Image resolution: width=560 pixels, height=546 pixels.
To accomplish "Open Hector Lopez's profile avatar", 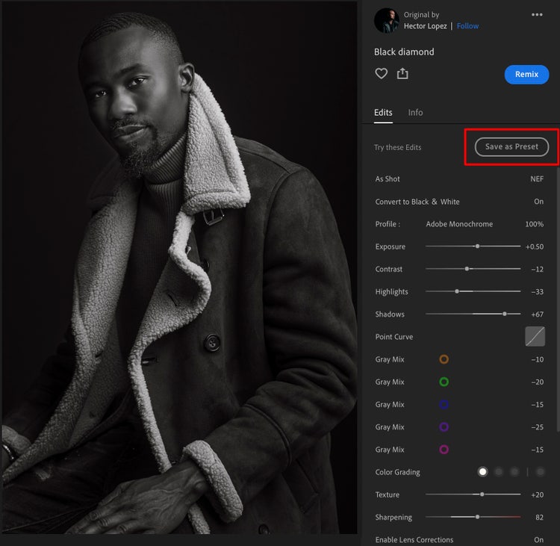I will click(x=387, y=20).
